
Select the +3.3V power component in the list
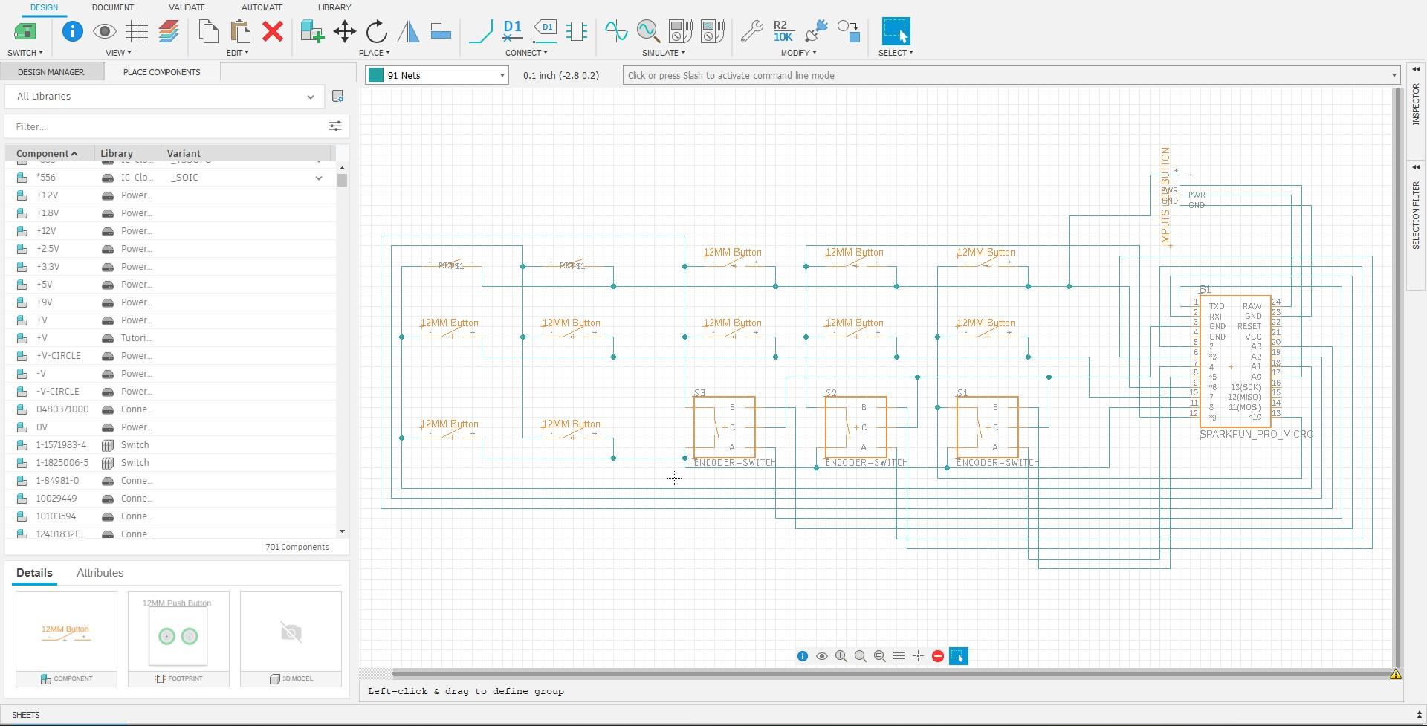tap(49, 267)
